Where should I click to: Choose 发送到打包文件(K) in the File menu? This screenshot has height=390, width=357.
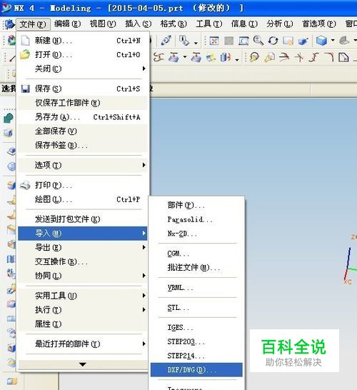click(83, 219)
